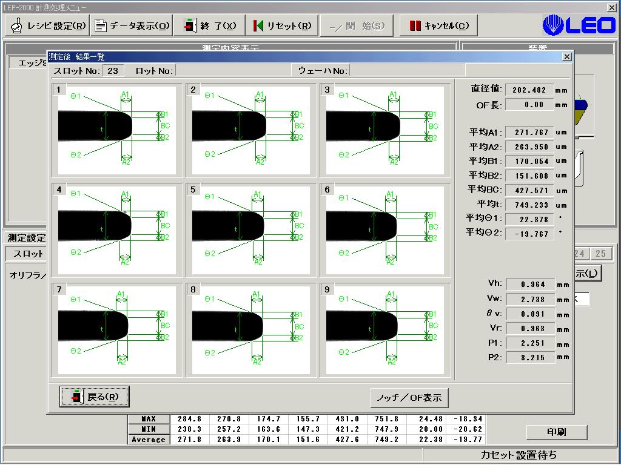621x465 pixels.
Task: Click the 平均Θ1 value 22.378
Action: 529,219
